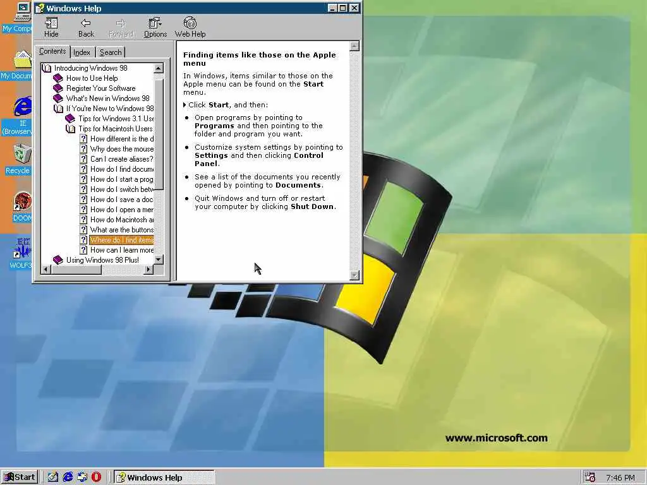Image resolution: width=647 pixels, height=485 pixels.
Task: Click the topic pane scroll up arrow
Action: tap(354, 46)
